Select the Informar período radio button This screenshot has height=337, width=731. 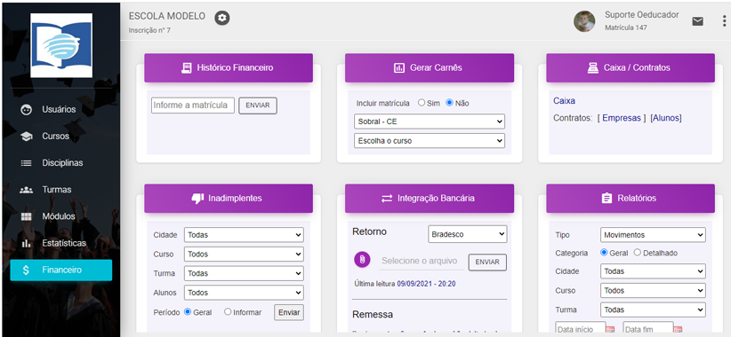pos(228,312)
